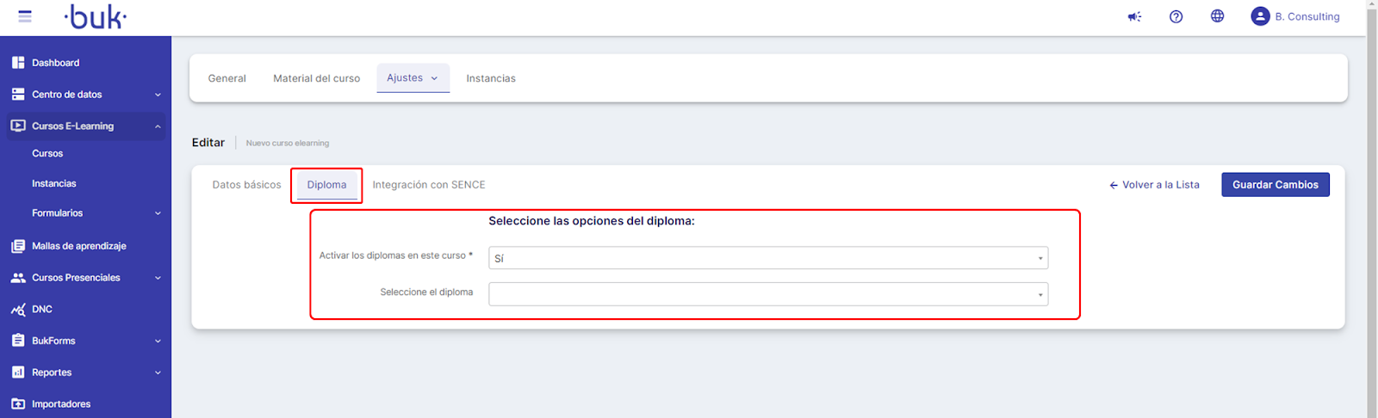
Task: Click the help question mark icon
Action: pyautogui.click(x=1176, y=16)
